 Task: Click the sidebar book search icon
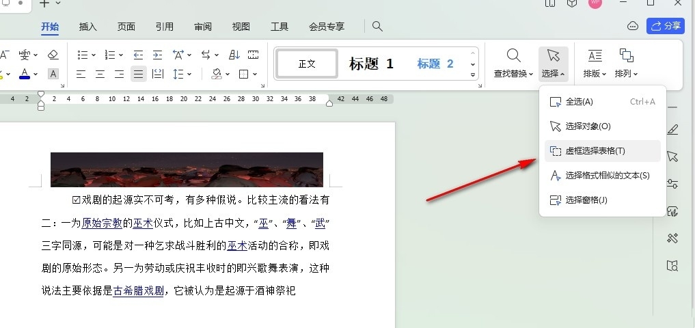click(x=672, y=266)
